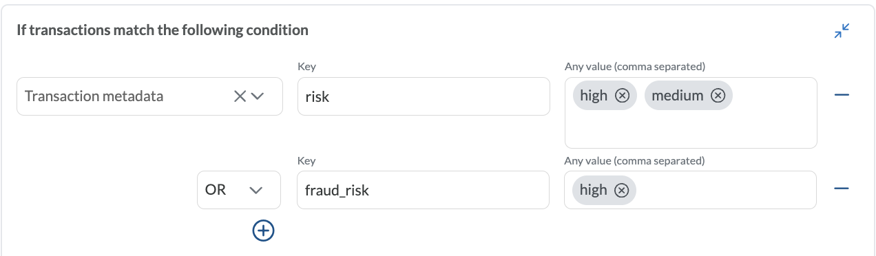The image size is (876, 256).
Task: Click empty area of fraud_risk values field
Action: click(727, 190)
